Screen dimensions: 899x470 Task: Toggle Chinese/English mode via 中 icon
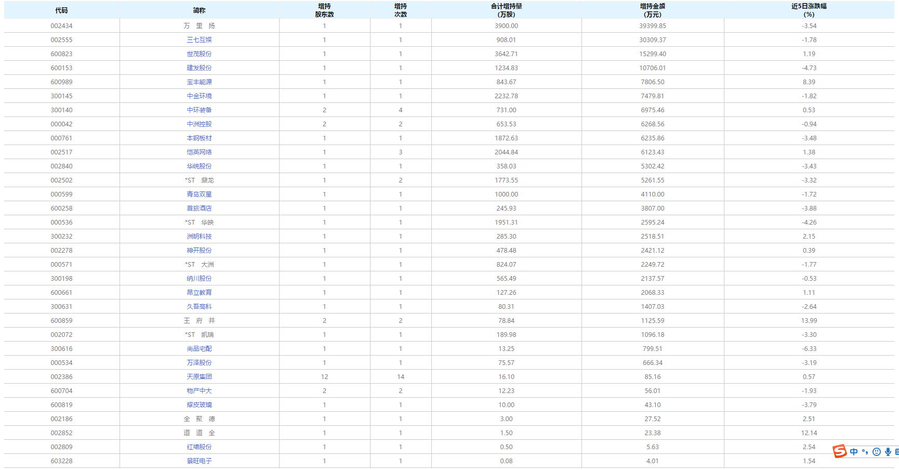pyautogui.click(x=854, y=452)
